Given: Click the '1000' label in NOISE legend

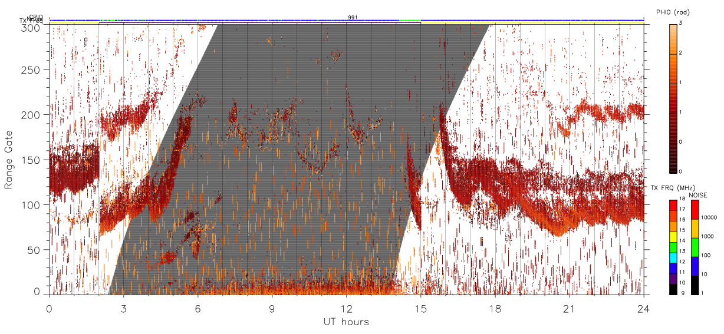Looking at the screenshot, I should coord(706,236).
